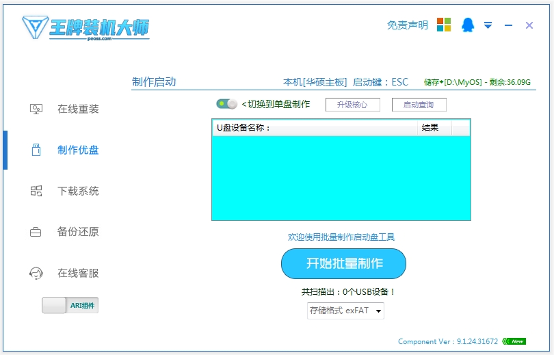Open the 在线客服 menu item

pyautogui.click(x=78, y=273)
